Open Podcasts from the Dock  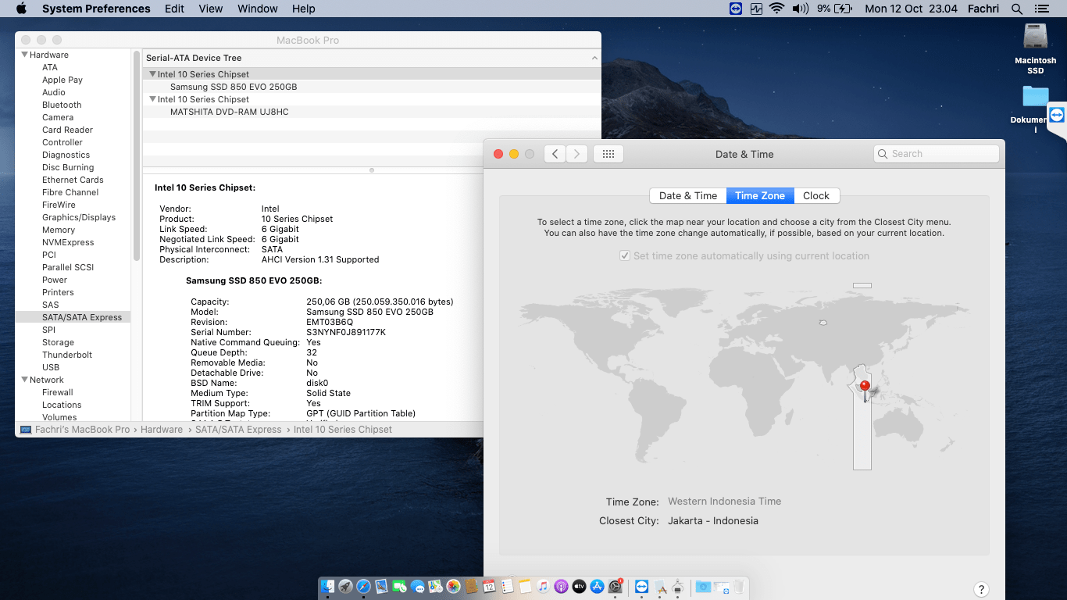click(x=561, y=587)
